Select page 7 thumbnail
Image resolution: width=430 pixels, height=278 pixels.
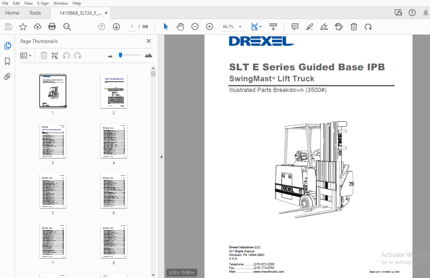coord(53,241)
